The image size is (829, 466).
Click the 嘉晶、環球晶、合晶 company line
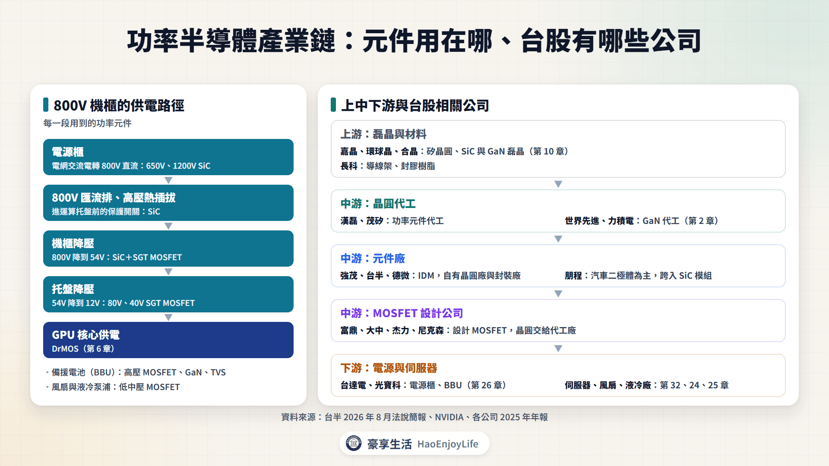(x=456, y=151)
